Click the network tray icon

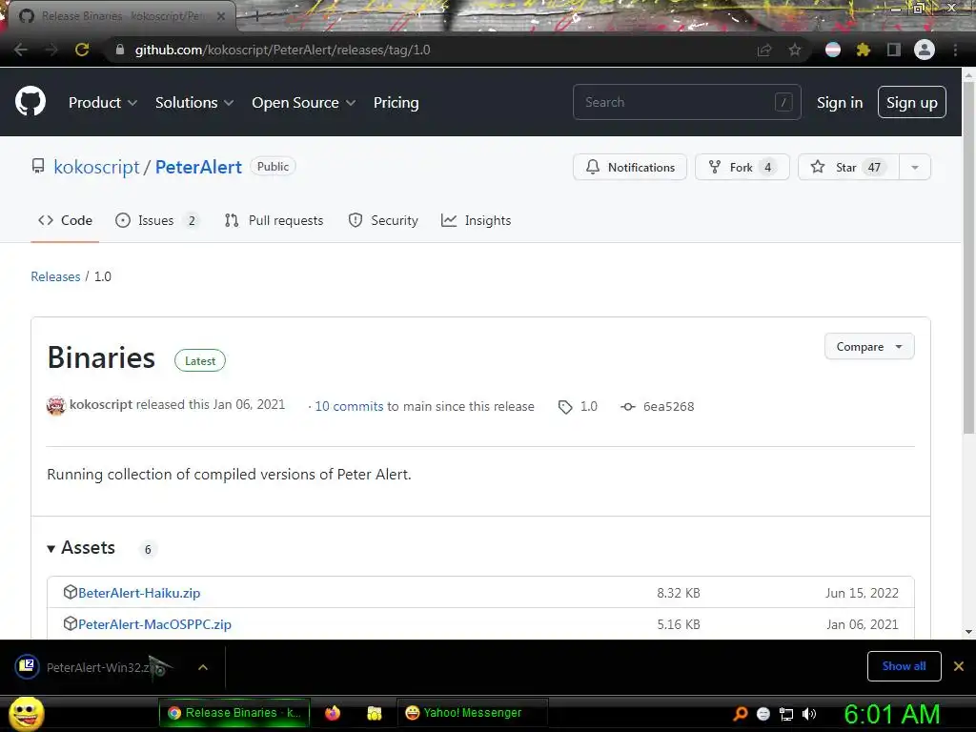pos(786,714)
